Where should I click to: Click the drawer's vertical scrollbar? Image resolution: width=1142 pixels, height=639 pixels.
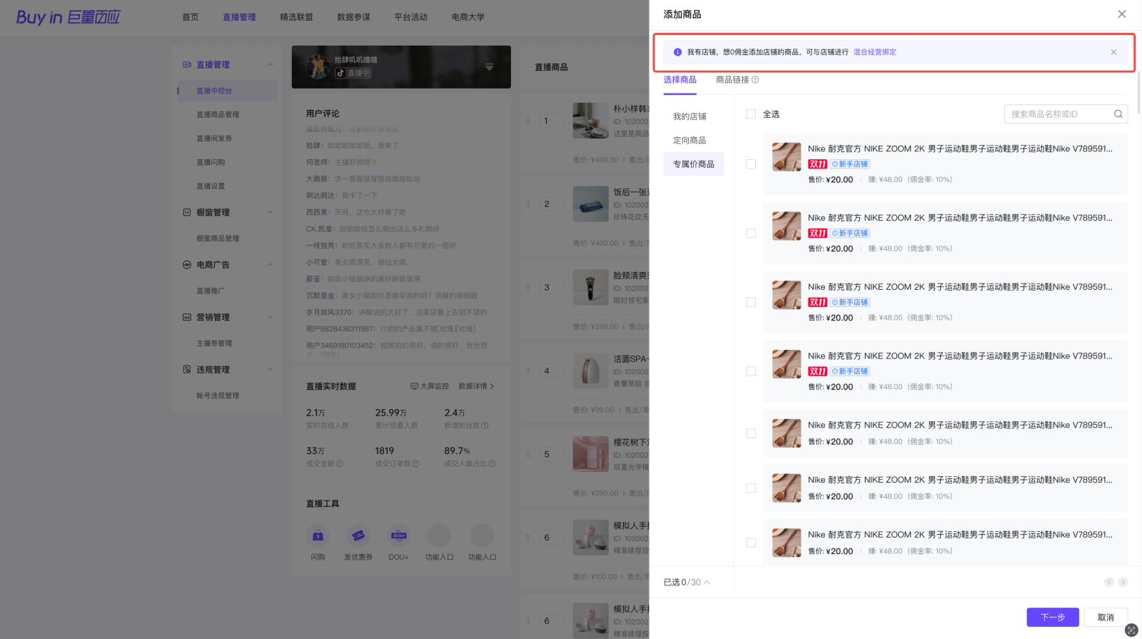click(x=1139, y=91)
